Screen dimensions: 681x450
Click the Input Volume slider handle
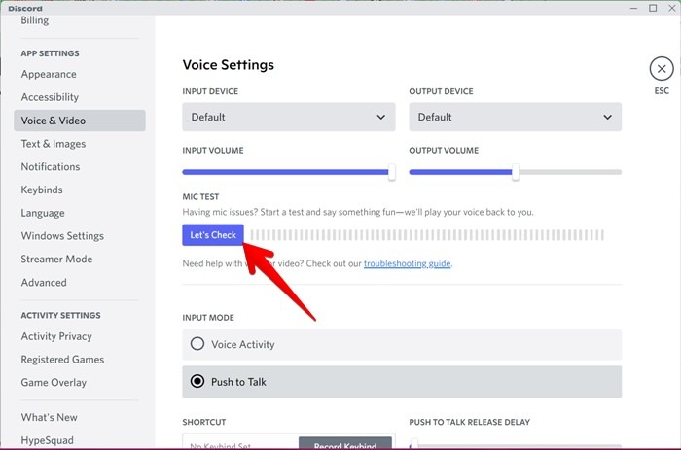pyautogui.click(x=392, y=172)
